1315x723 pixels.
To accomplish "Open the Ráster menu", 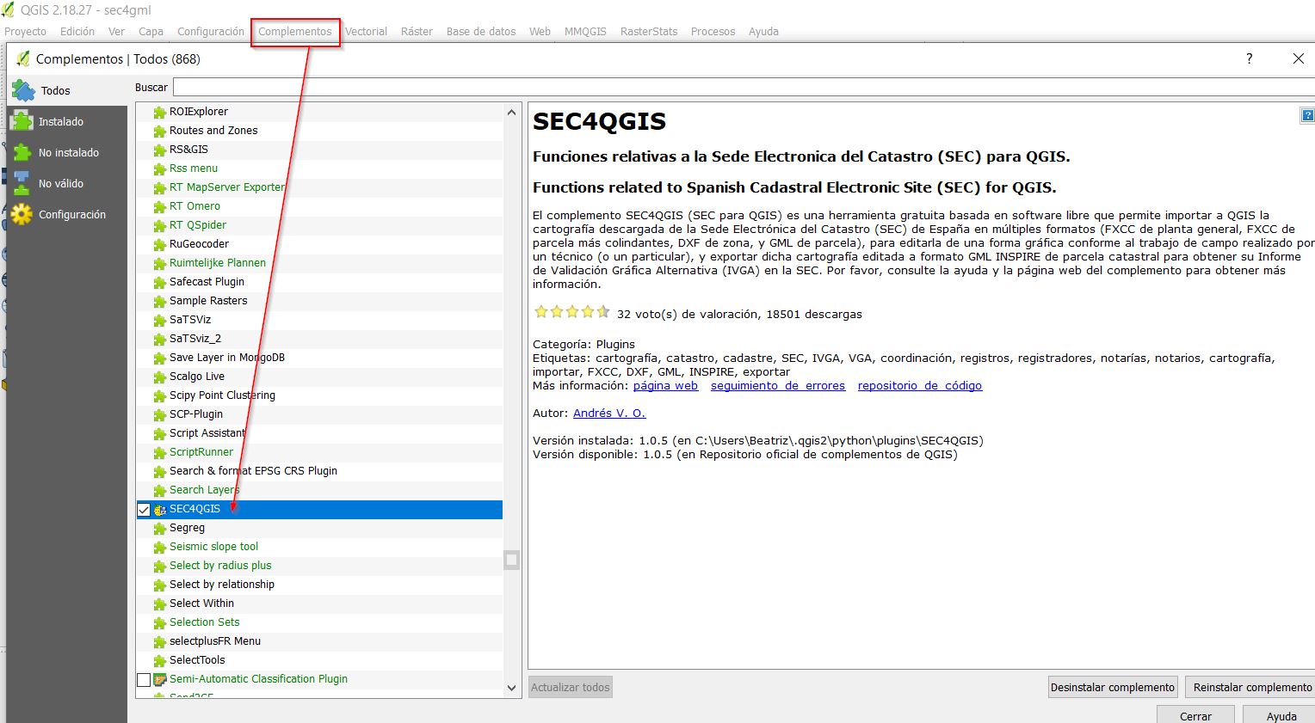I will coord(417,32).
